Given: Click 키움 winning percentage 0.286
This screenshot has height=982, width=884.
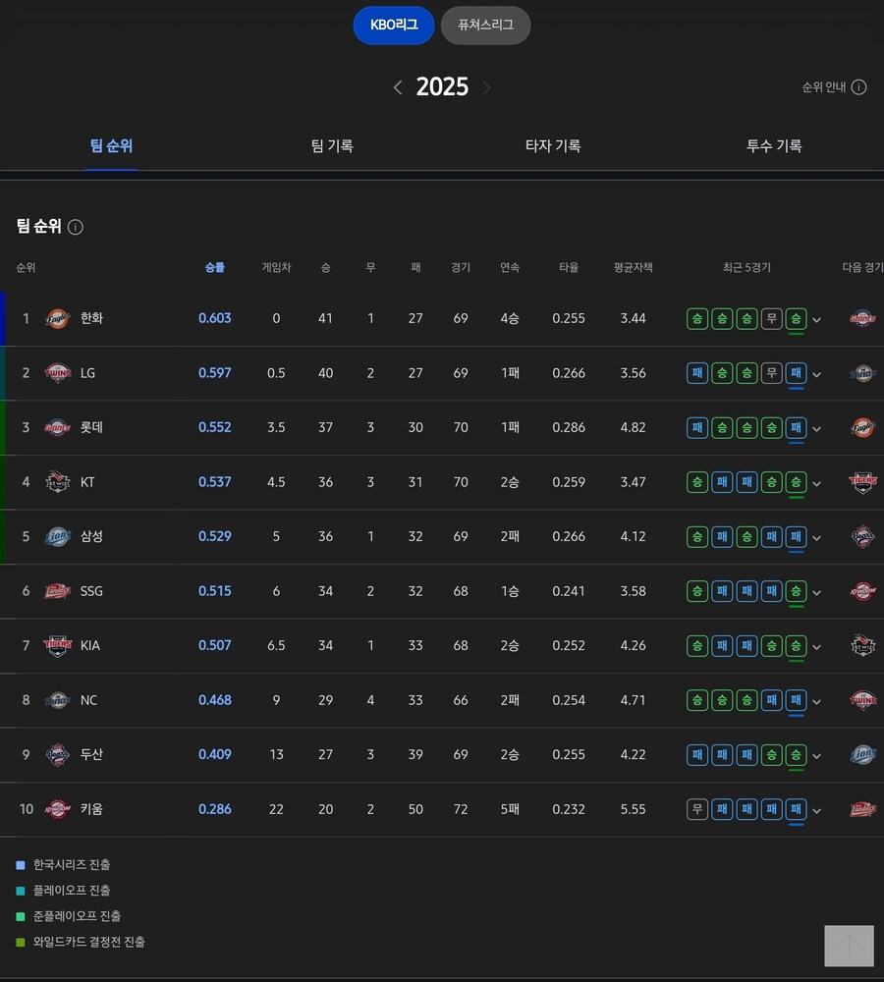Looking at the screenshot, I should tap(214, 809).
